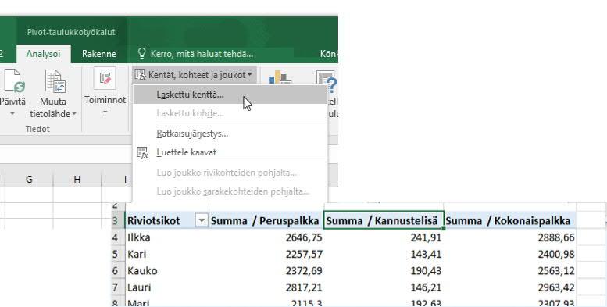Select the Summa / Kokonaispalkka header cell
Image resolution: width=607 pixels, height=307 pixels.
(x=510, y=220)
